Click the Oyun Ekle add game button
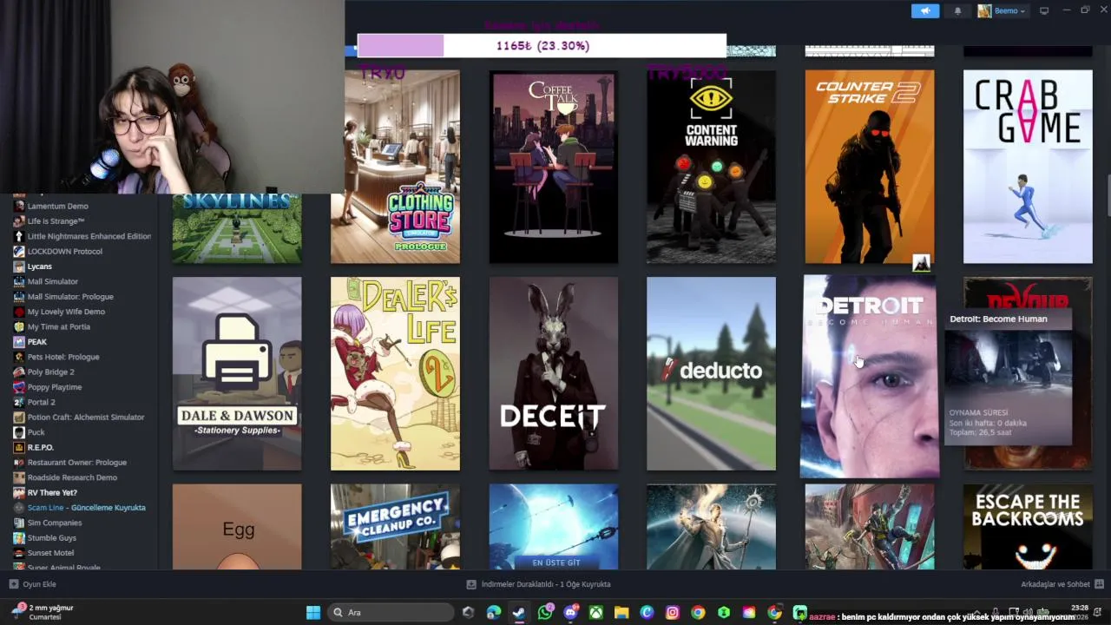 pyautogui.click(x=32, y=584)
